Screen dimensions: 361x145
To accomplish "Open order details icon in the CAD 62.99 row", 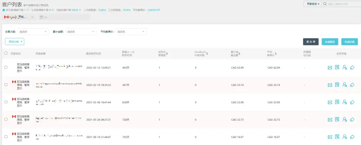I will click(x=337, y=67).
